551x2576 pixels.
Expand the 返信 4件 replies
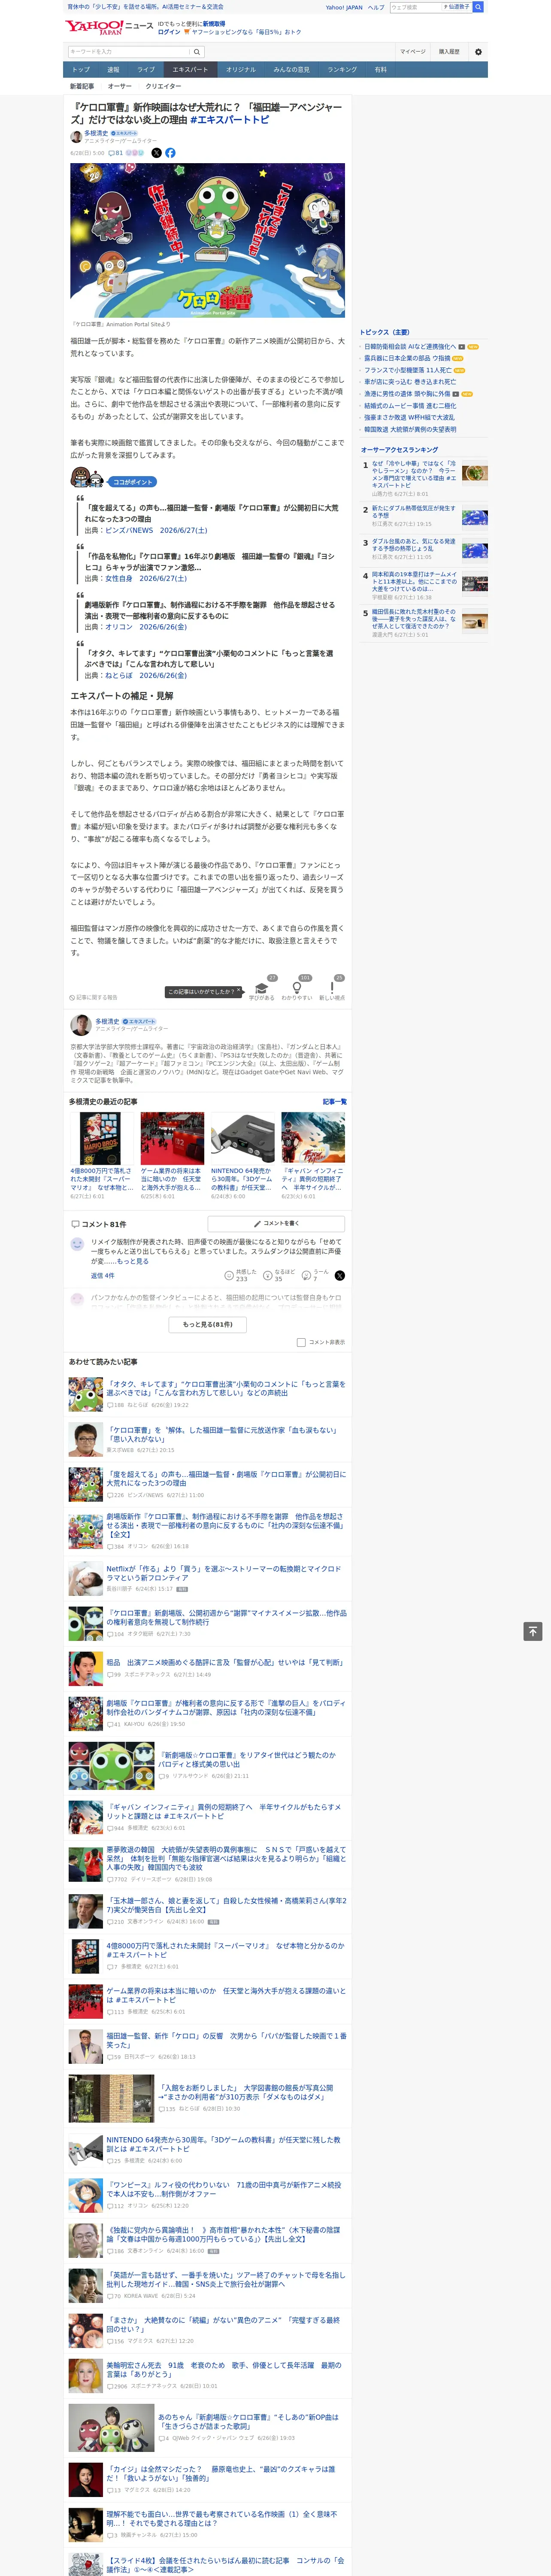coord(103,1276)
